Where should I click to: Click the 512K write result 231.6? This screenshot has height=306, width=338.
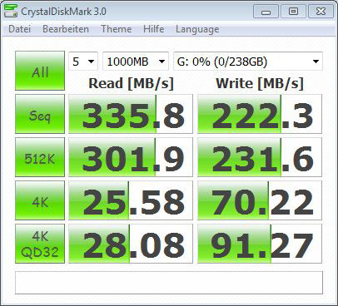coord(260,157)
